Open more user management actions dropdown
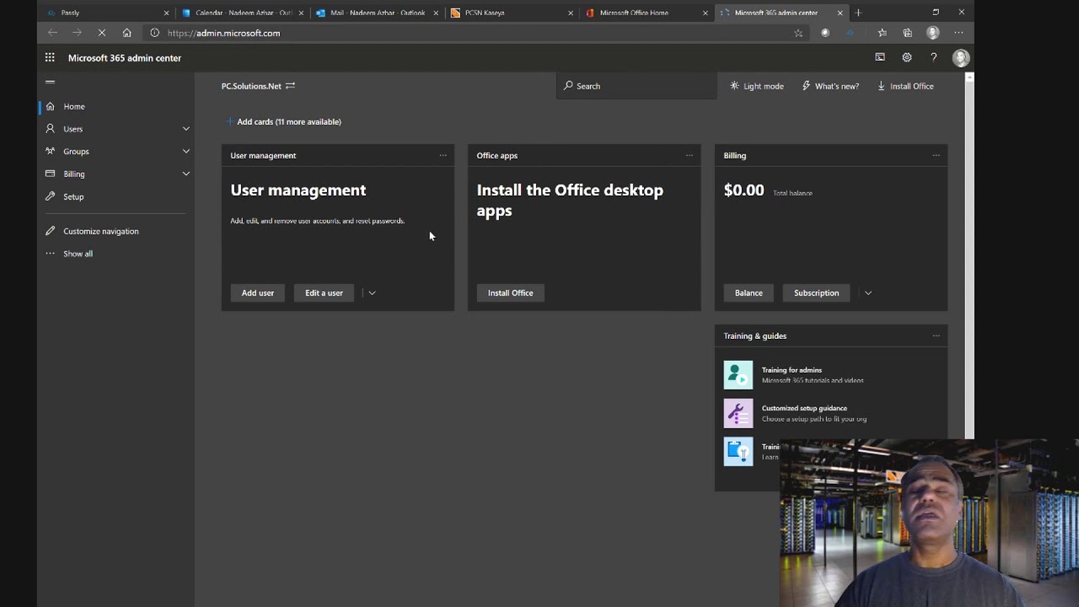The image size is (1079, 607). coord(372,293)
